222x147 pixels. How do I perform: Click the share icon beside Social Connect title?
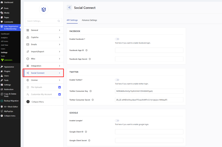[x=69, y=8]
